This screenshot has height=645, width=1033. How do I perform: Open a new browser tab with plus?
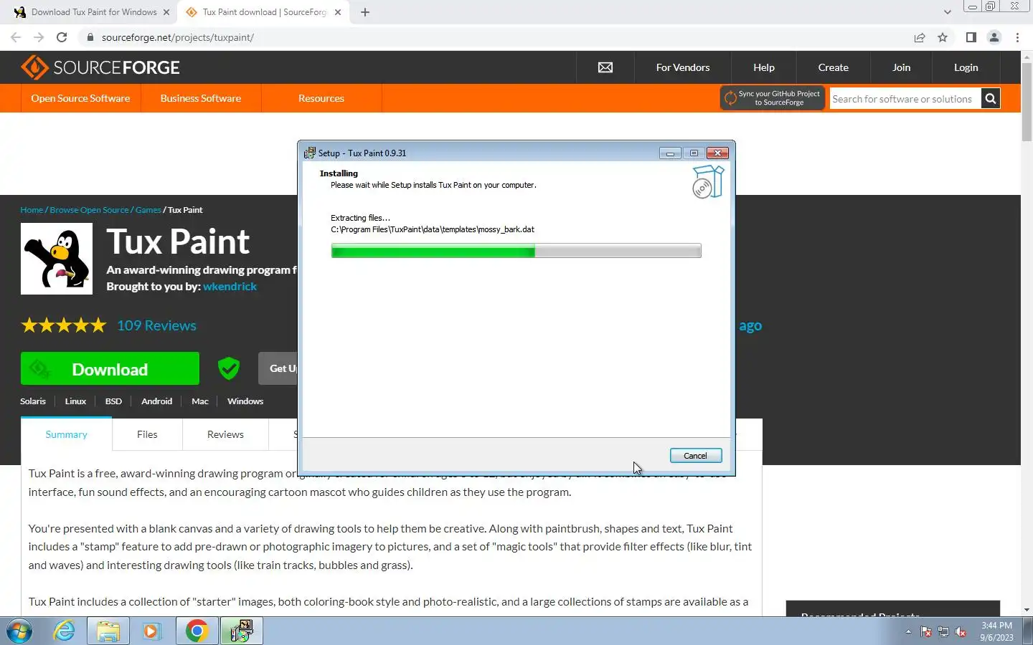point(365,12)
